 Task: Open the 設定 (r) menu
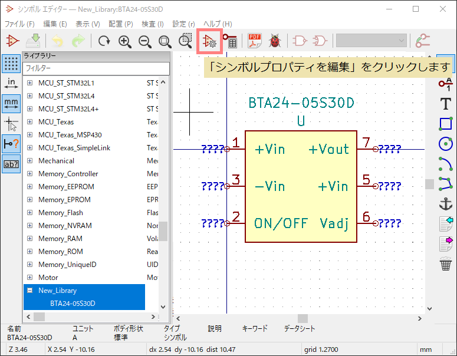pos(183,24)
